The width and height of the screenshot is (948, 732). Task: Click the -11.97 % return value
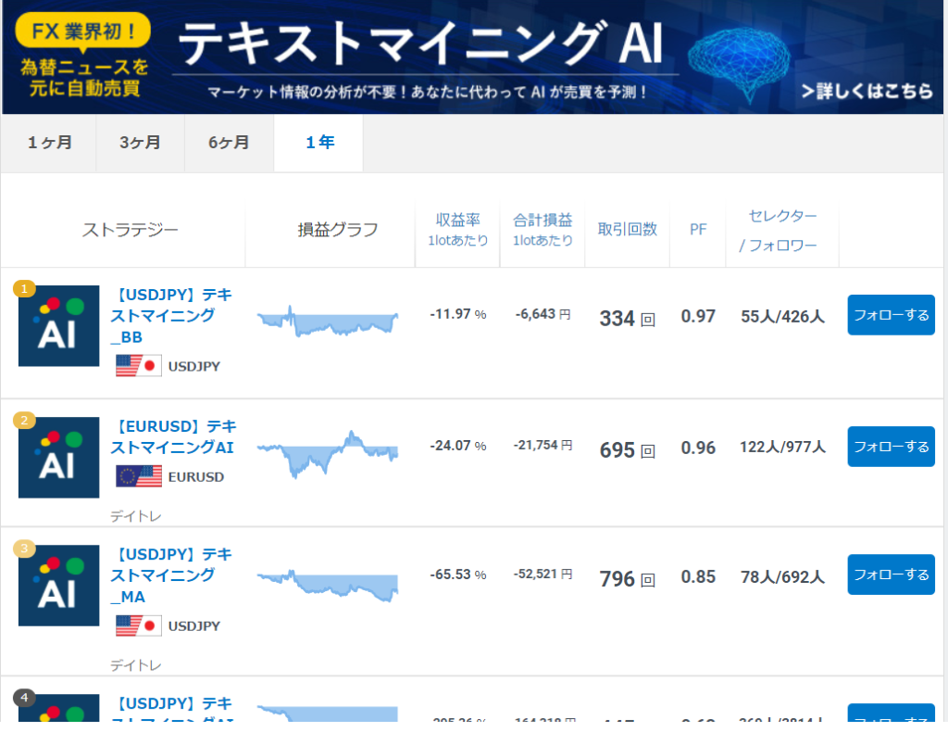pyautogui.click(x=457, y=314)
